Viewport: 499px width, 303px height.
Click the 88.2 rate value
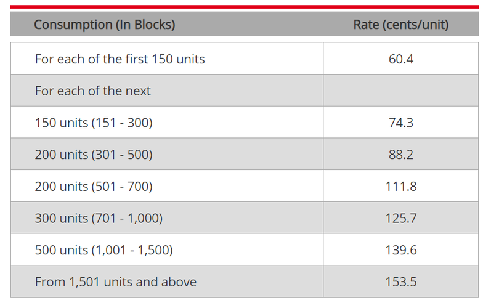point(400,155)
